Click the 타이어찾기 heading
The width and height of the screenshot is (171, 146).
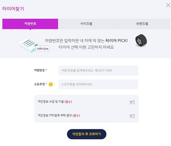[x=13, y=9]
